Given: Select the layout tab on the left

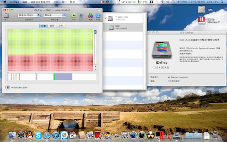Looking at the screenshot, I should tap(44, 26).
